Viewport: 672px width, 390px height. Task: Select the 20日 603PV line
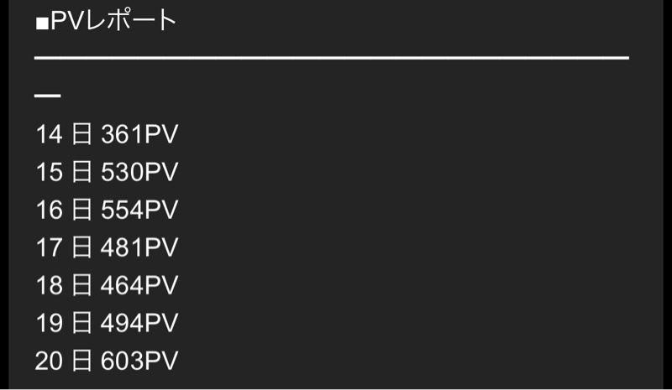coord(107,360)
